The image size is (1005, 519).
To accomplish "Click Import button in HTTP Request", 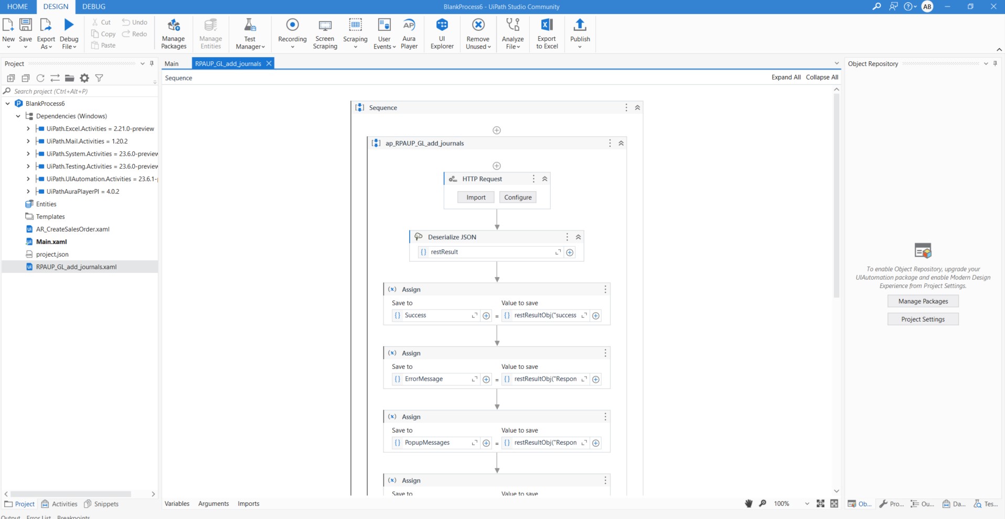I will coord(476,197).
